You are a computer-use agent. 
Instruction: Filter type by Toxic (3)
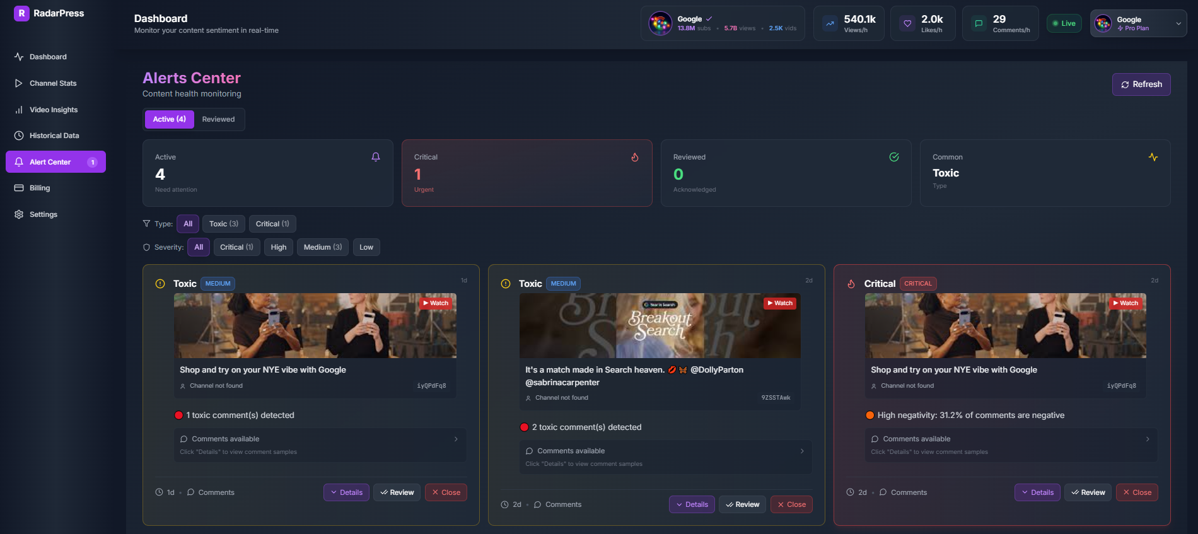coord(223,224)
